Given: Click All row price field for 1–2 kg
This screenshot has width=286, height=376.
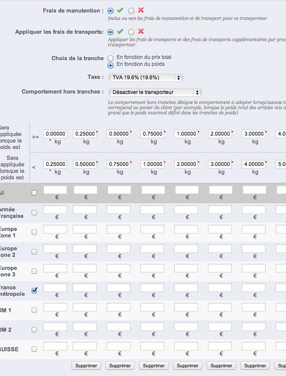Looking at the screenshot, I should [x=187, y=190].
